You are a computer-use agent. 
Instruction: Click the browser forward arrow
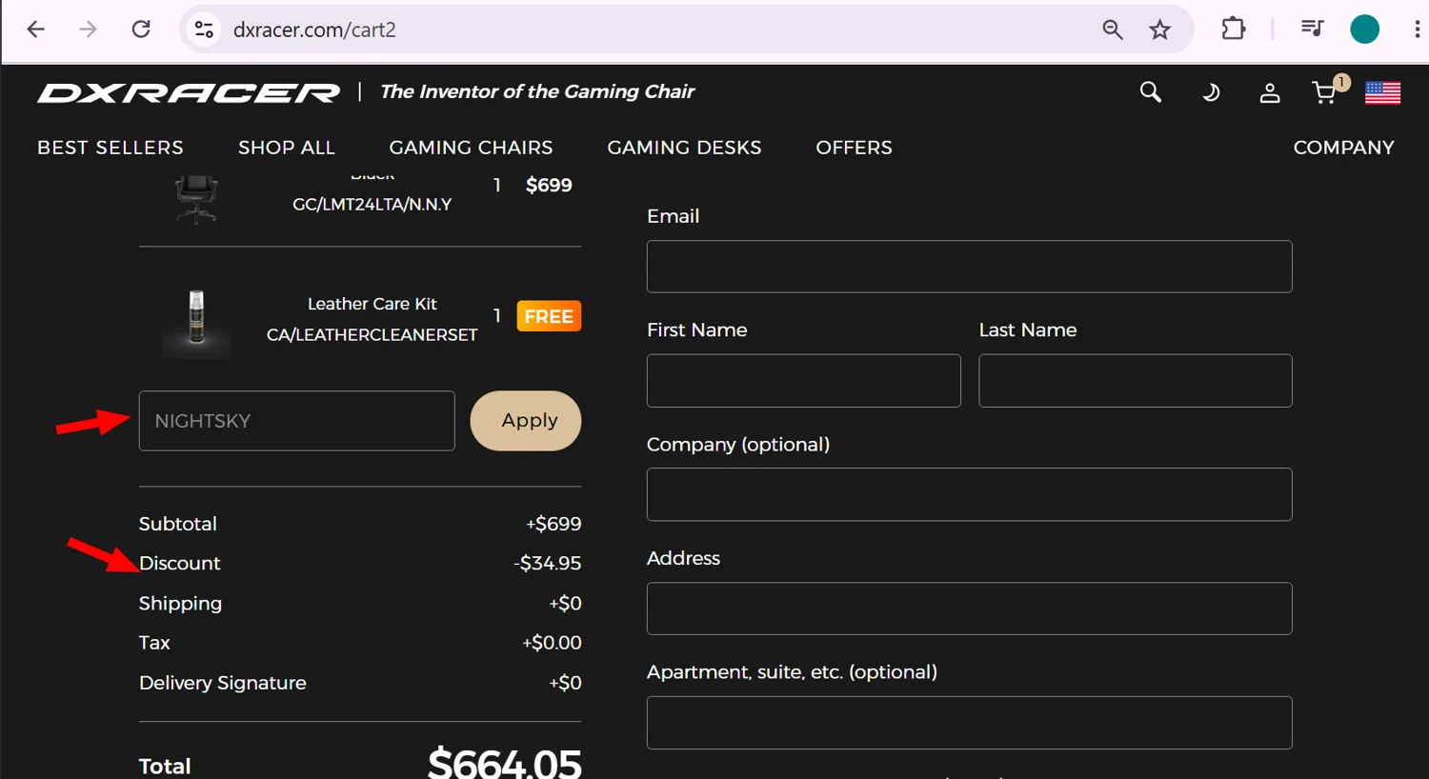[x=88, y=30]
